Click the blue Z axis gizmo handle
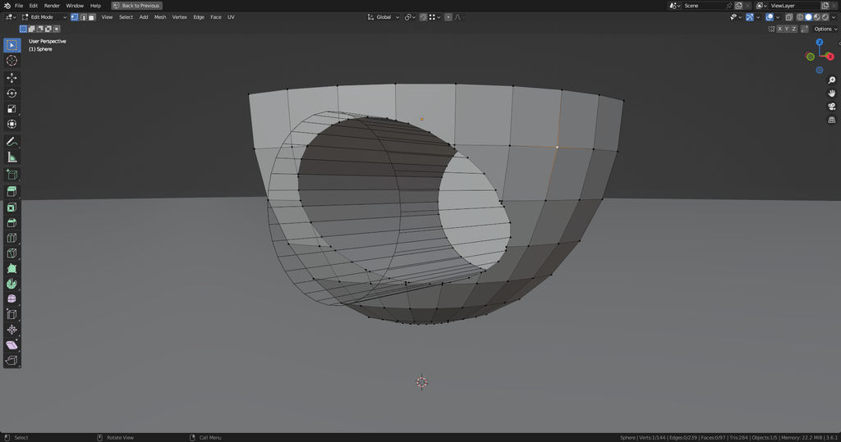Screen dimensions: 841x442 point(819,42)
